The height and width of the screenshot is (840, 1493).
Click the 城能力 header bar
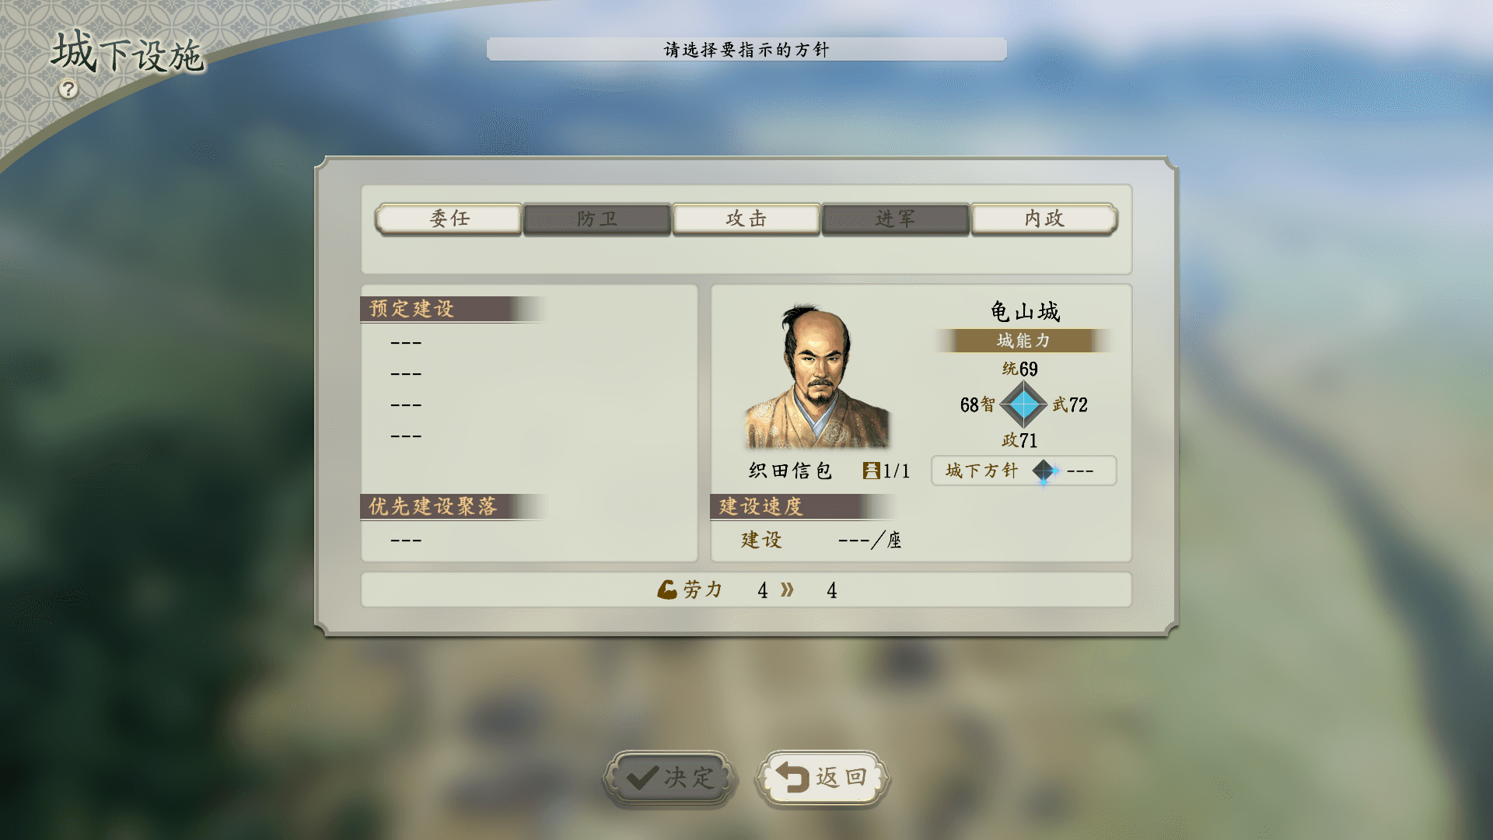tap(1023, 341)
